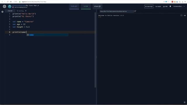Click the invite button

tap(74, 6)
